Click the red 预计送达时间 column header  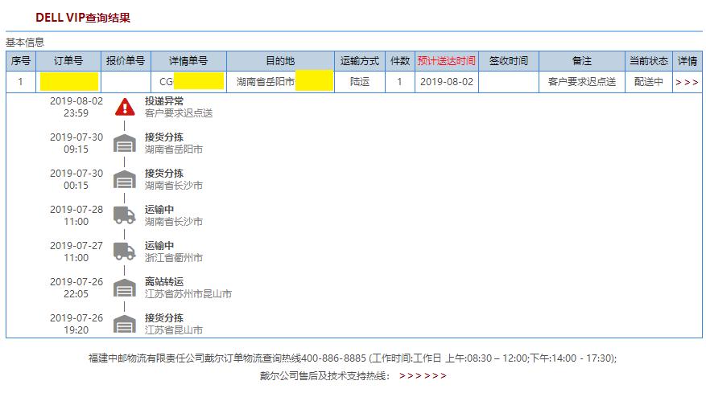(446, 61)
